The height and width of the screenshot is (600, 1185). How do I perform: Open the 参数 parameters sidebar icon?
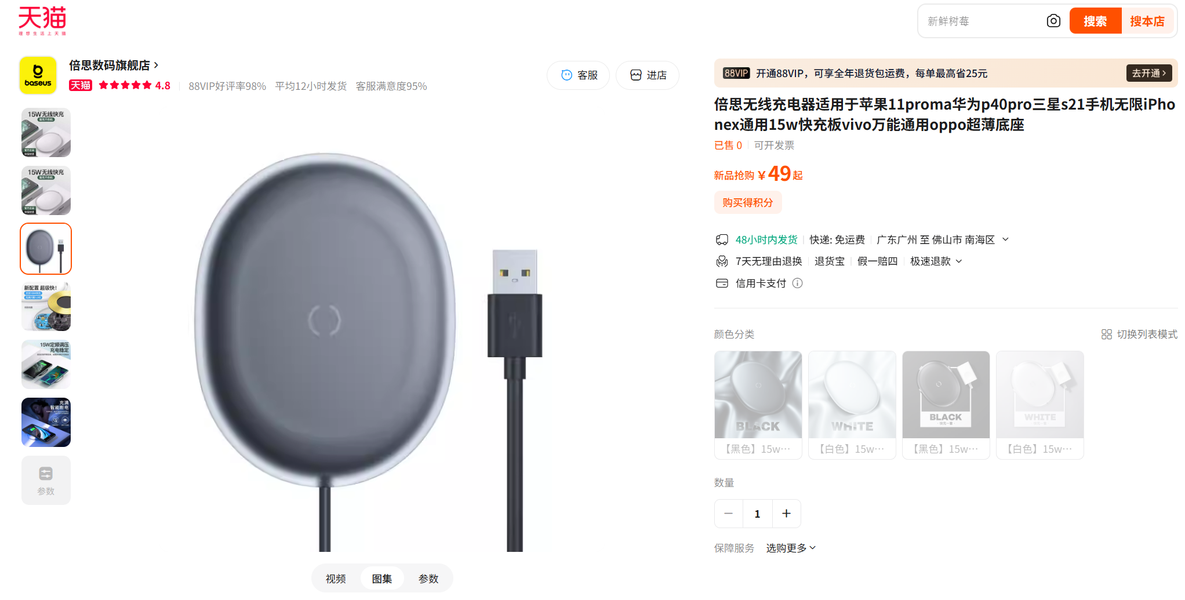click(x=46, y=480)
